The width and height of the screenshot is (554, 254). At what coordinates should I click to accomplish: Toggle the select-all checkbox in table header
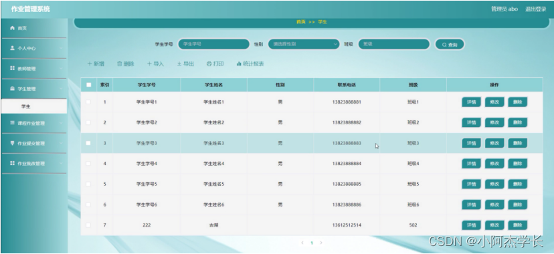pyautogui.click(x=89, y=85)
